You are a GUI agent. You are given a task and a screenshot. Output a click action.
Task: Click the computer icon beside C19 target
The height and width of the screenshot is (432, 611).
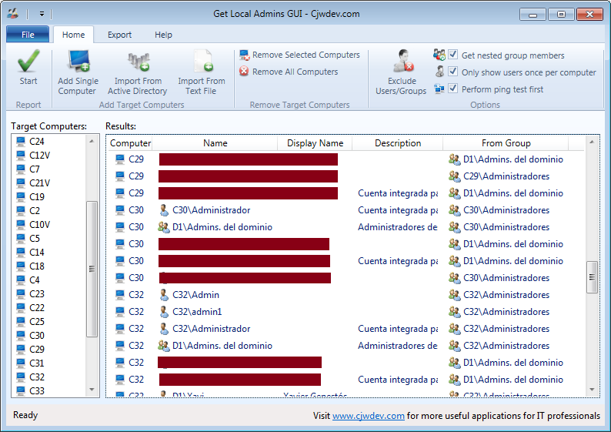pyautogui.click(x=21, y=196)
